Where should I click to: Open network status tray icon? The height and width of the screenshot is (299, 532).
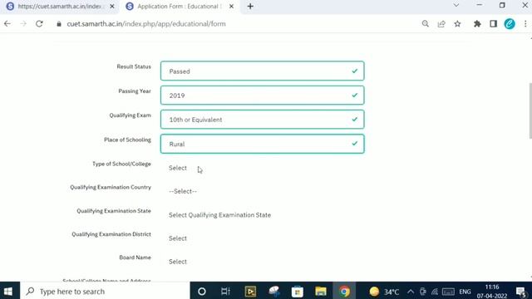click(435, 292)
